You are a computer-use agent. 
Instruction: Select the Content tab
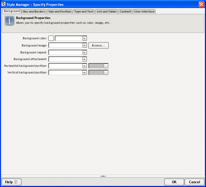click(126, 11)
